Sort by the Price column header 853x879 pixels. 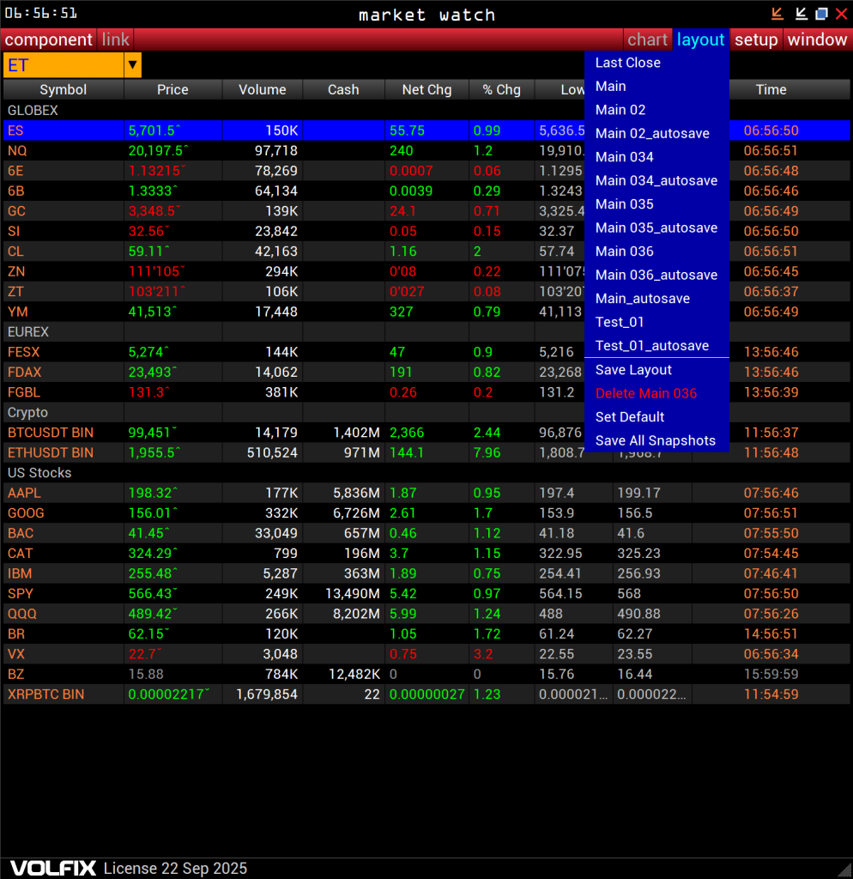click(172, 89)
